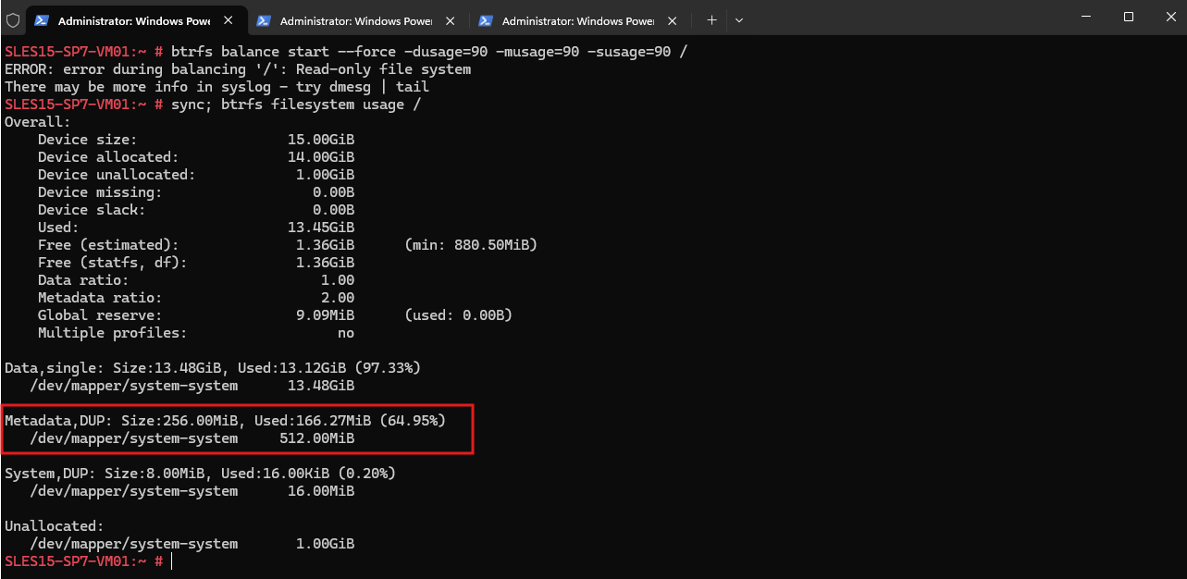Click the PowerShell icon on the third tab

486,20
